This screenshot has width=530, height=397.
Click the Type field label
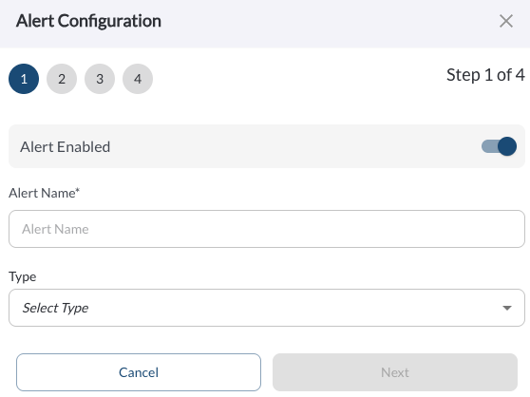click(22, 276)
